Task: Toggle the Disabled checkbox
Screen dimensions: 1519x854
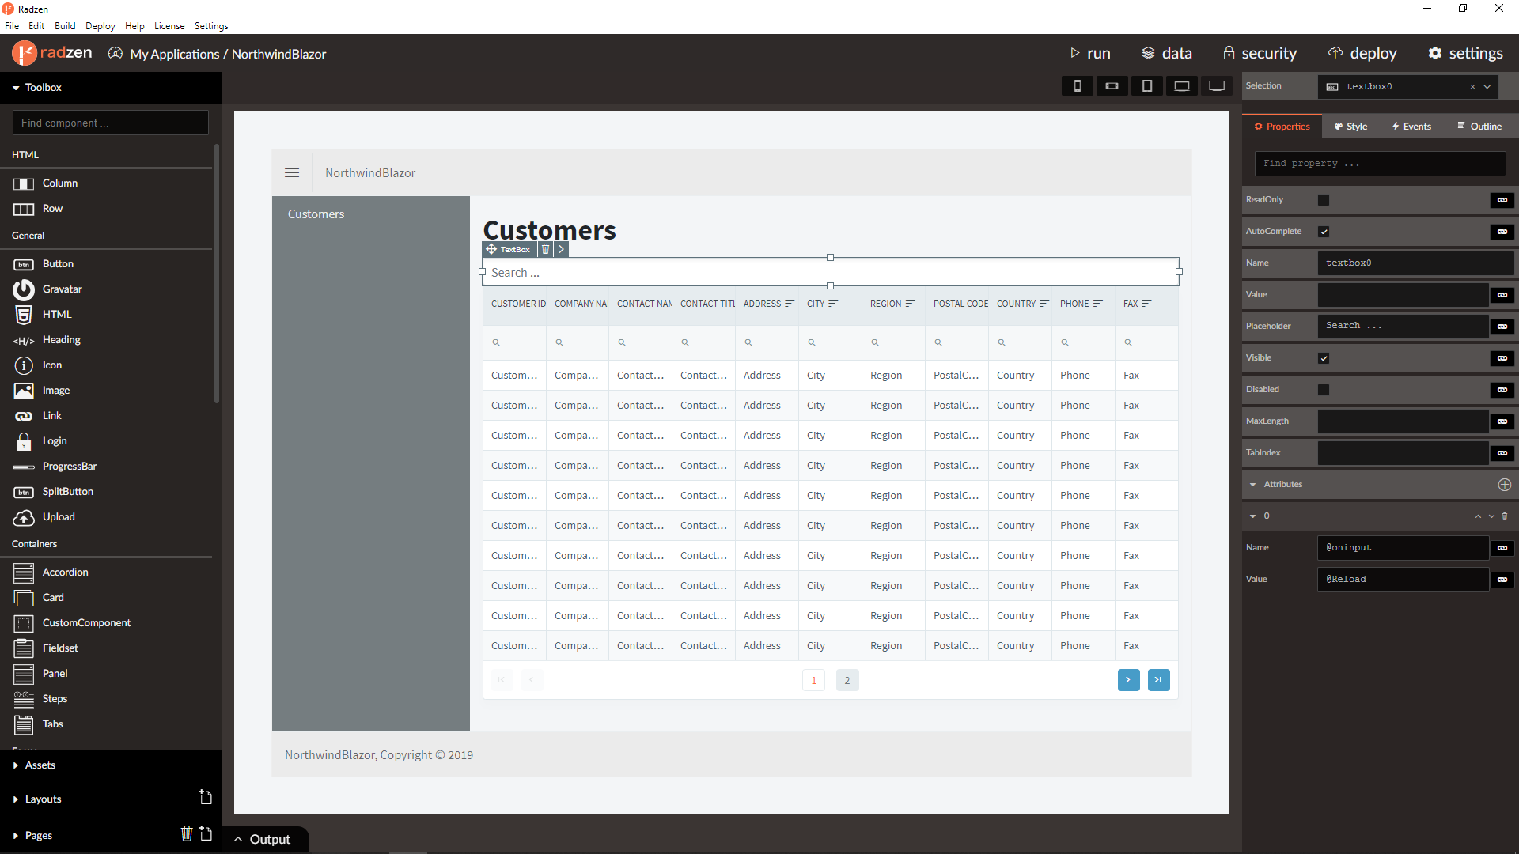Action: 1324,390
